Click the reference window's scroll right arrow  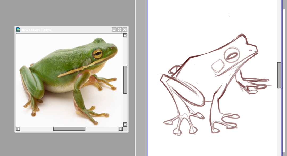[120, 129]
